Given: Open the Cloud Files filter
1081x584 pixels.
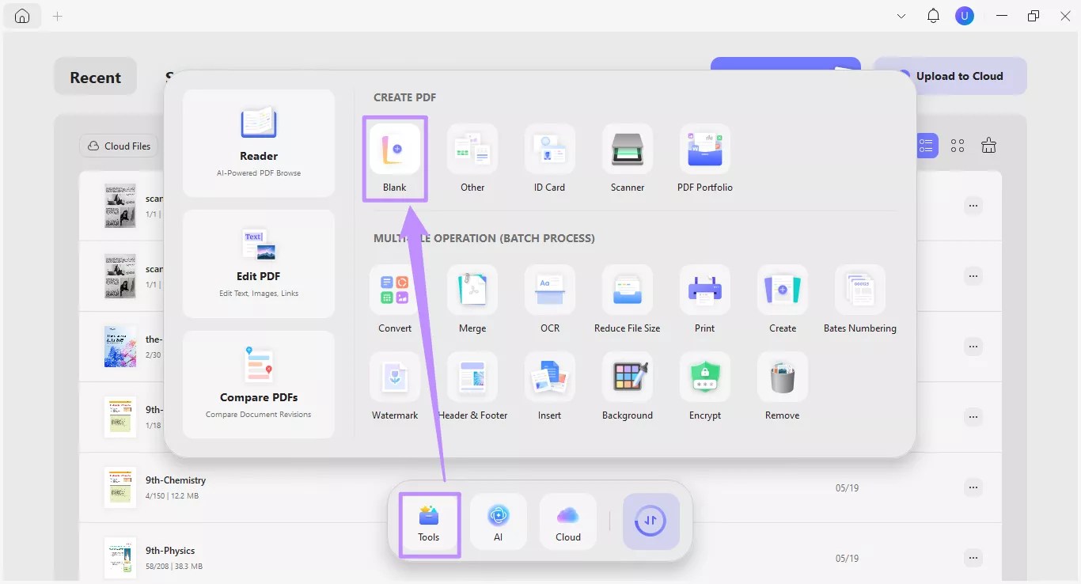Looking at the screenshot, I should (x=119, y=146).
